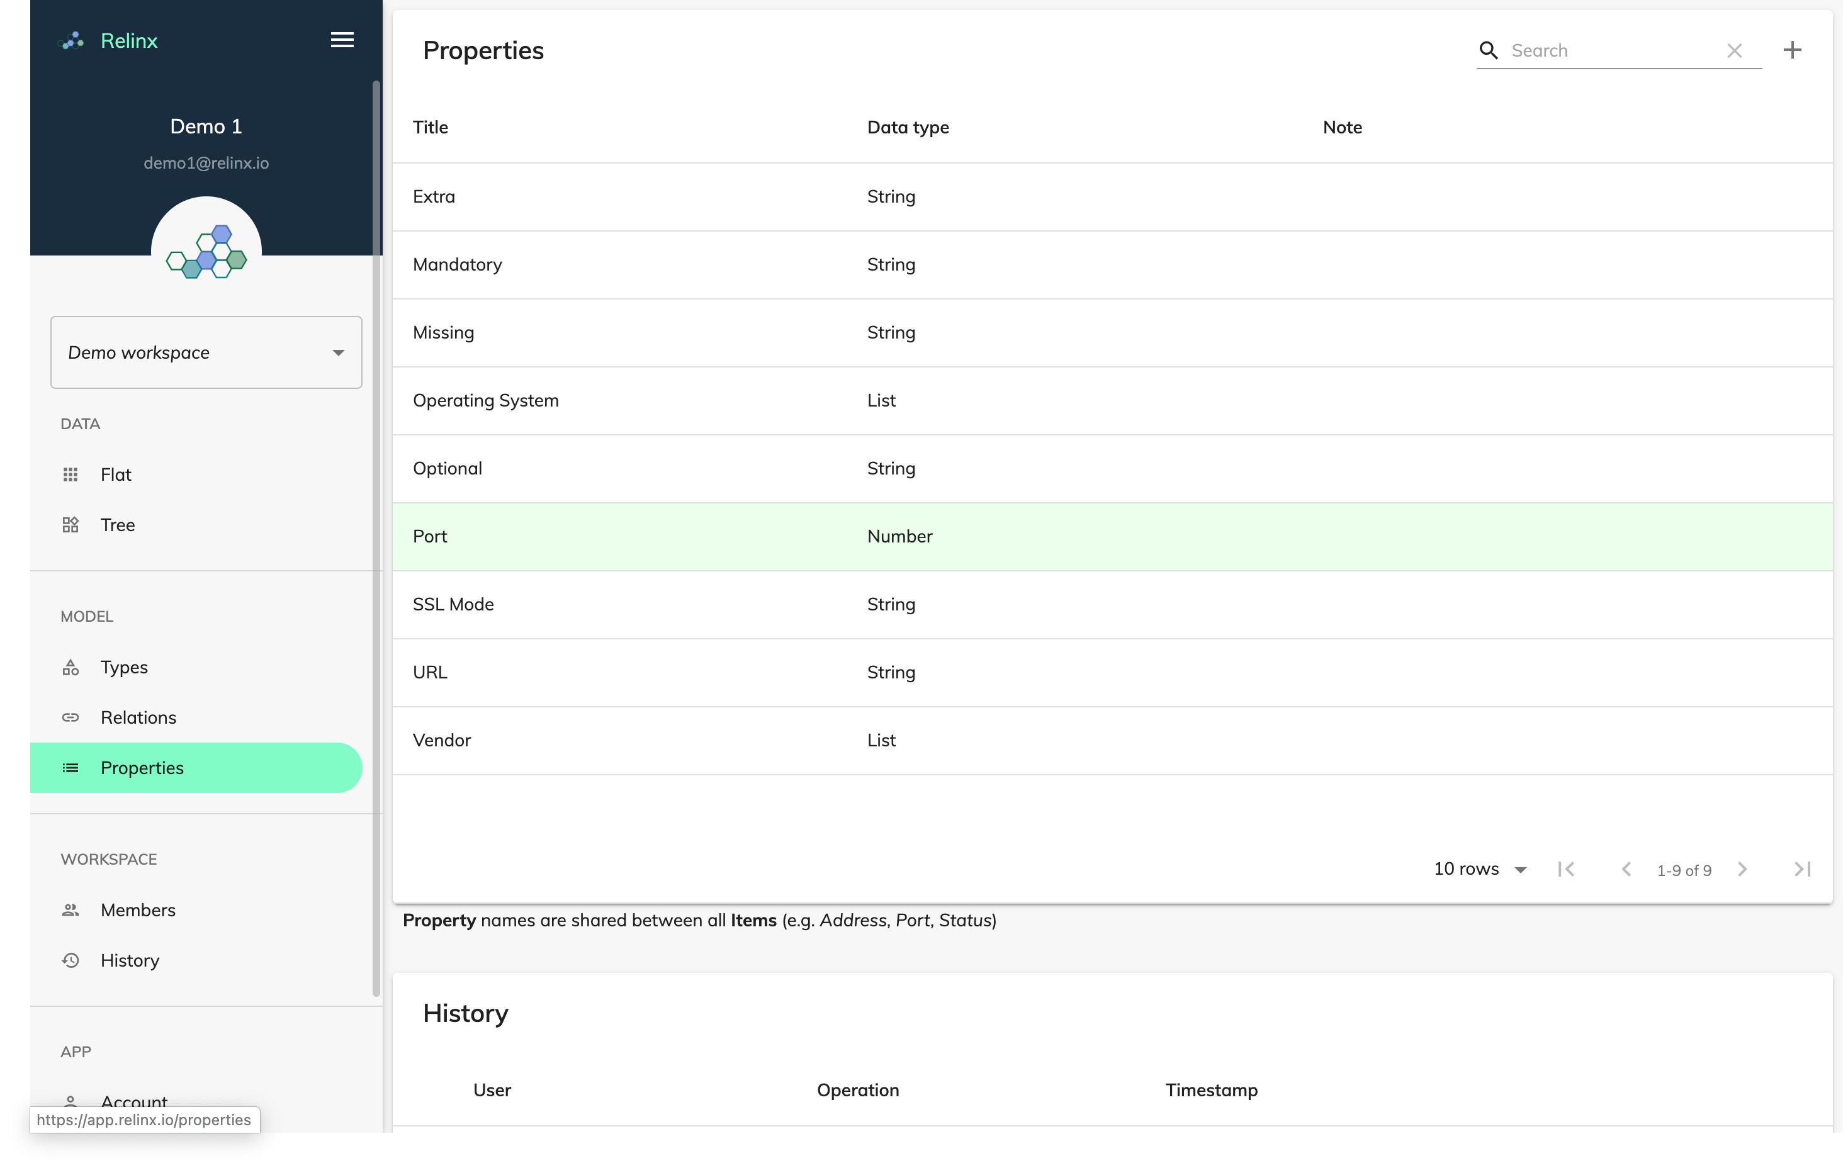
Task: Click the Operation column in History
Action: coord(858,1090)
